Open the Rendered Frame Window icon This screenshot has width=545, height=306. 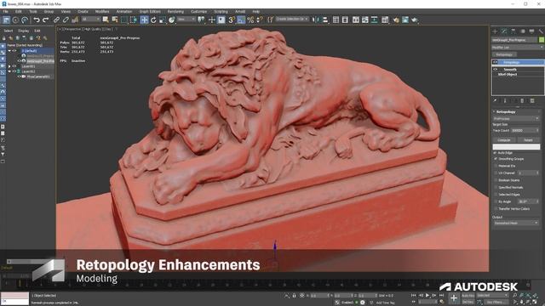coord(405,20)
